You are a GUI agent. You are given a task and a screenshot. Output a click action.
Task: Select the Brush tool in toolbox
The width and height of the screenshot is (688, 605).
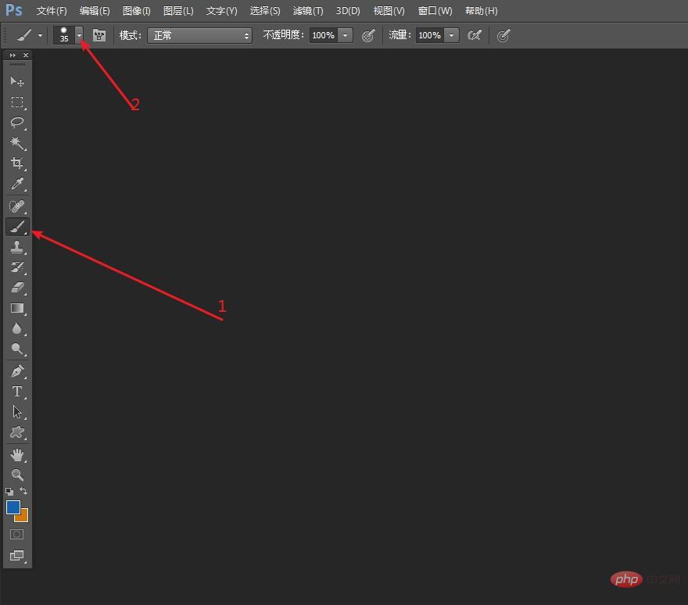(x=17, y=227)
